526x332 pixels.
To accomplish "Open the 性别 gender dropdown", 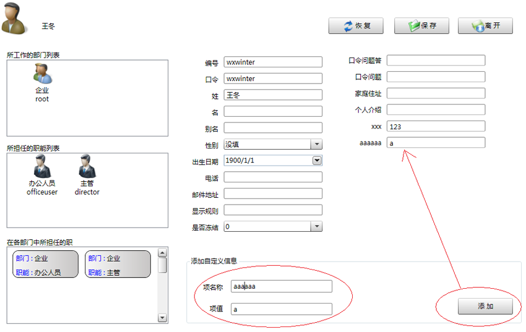I will [x=316, y=145].
